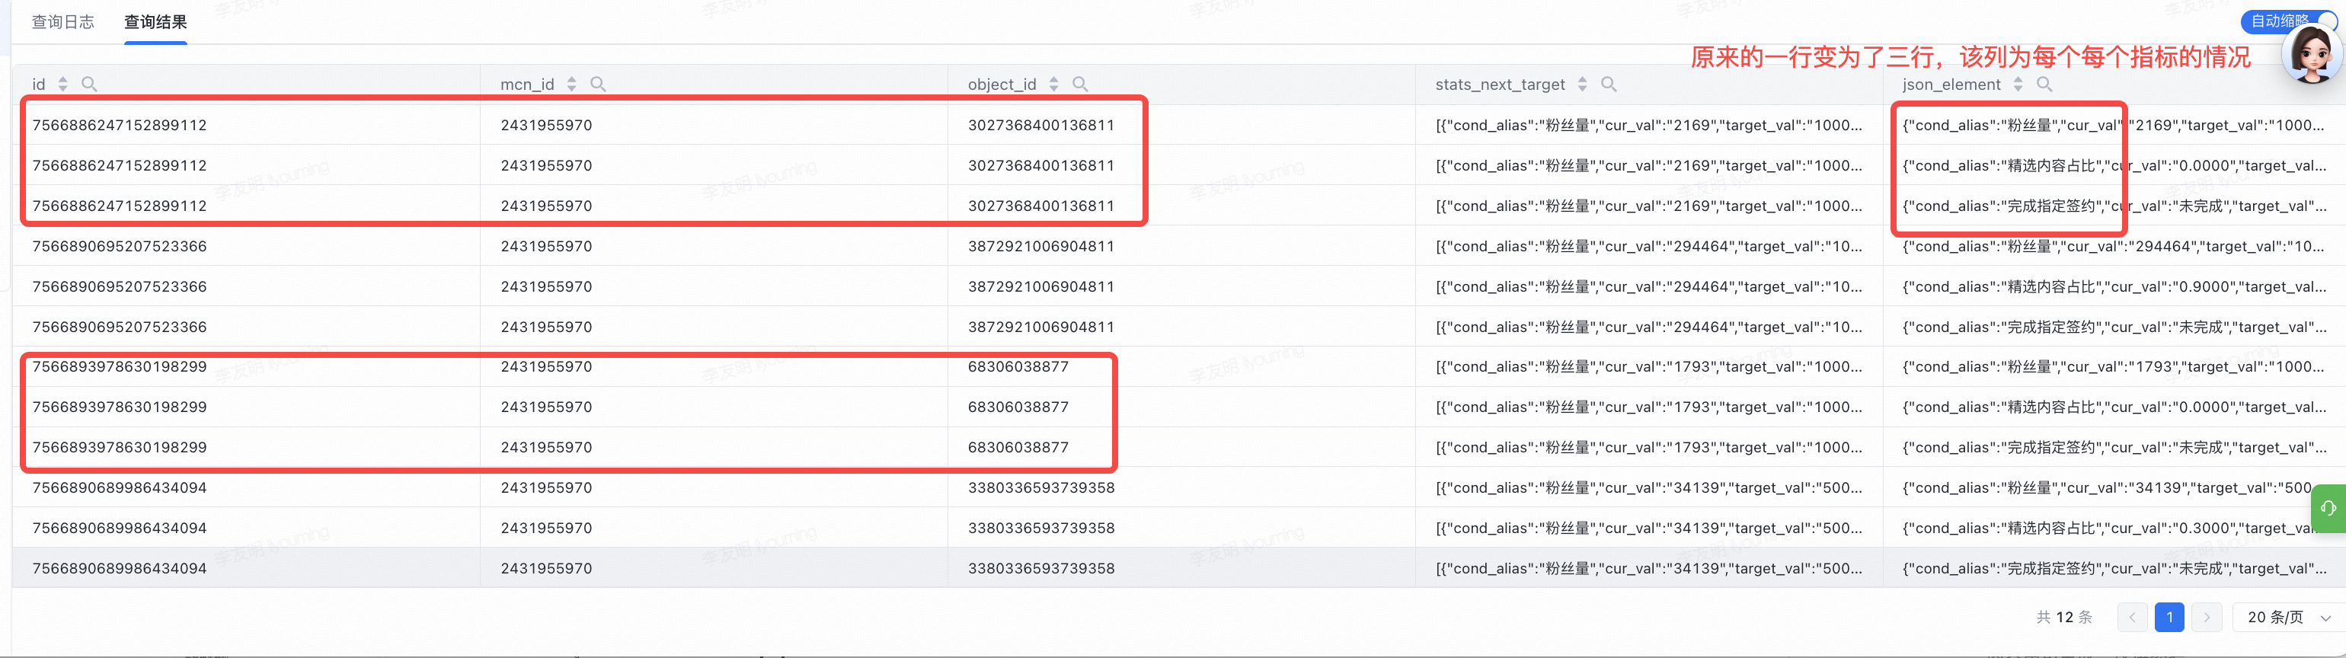Sort the mcn_id column
The image size is (2346, 658).
pos(572,84)
